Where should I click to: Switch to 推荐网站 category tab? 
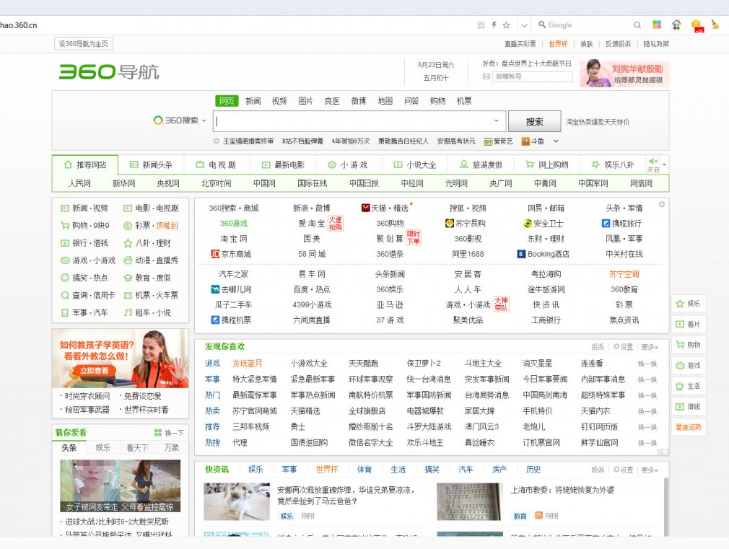[85, 164]
